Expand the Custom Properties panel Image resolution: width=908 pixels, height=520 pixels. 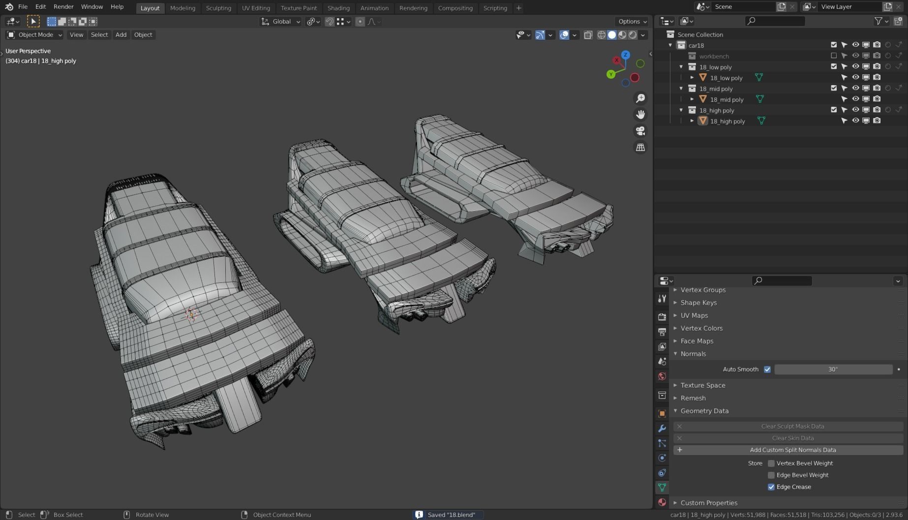[x=709, y=503]
